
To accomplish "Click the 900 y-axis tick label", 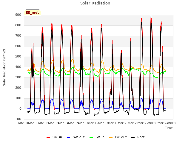I will 18,15.
